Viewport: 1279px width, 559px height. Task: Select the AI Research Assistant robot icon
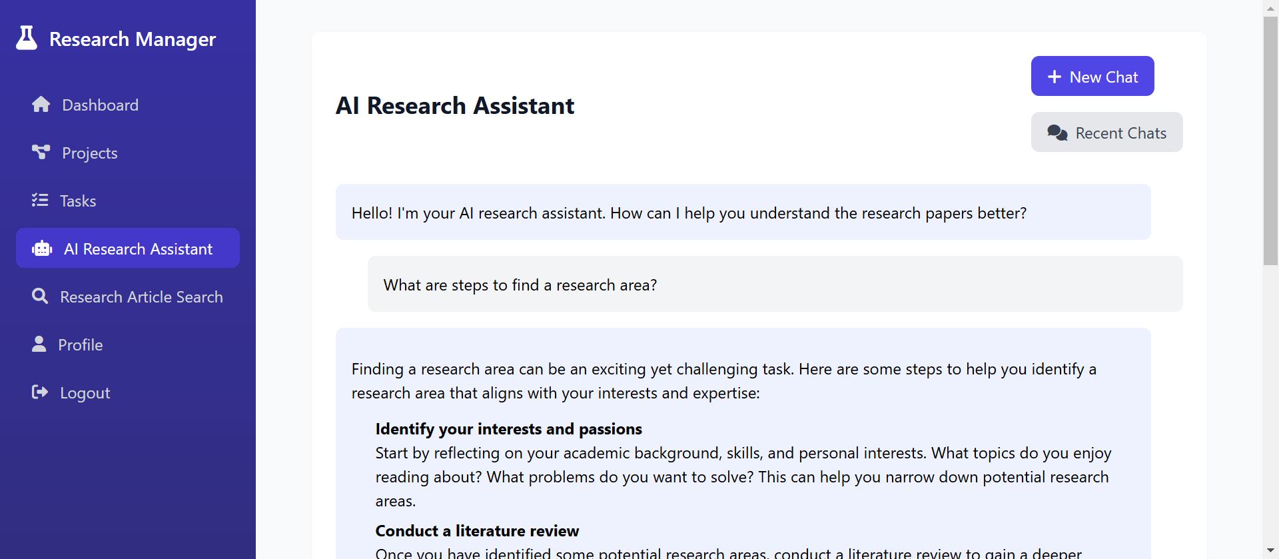coord(41,248)
